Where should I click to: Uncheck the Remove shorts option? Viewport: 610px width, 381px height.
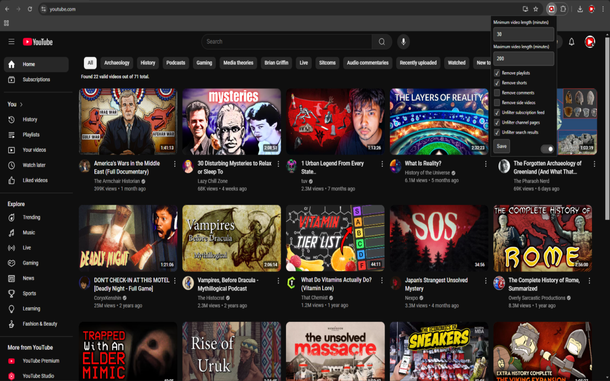[x=498, y=82]
